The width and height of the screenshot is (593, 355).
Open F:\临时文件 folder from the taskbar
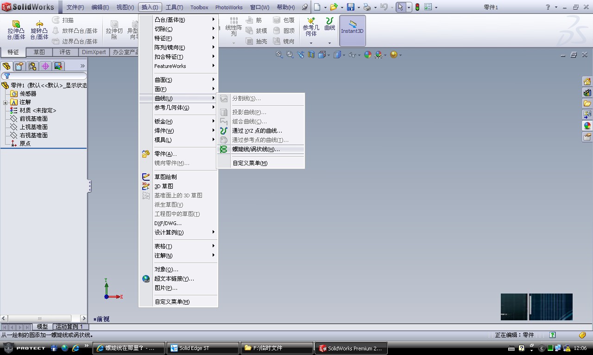tap(277, 348)
